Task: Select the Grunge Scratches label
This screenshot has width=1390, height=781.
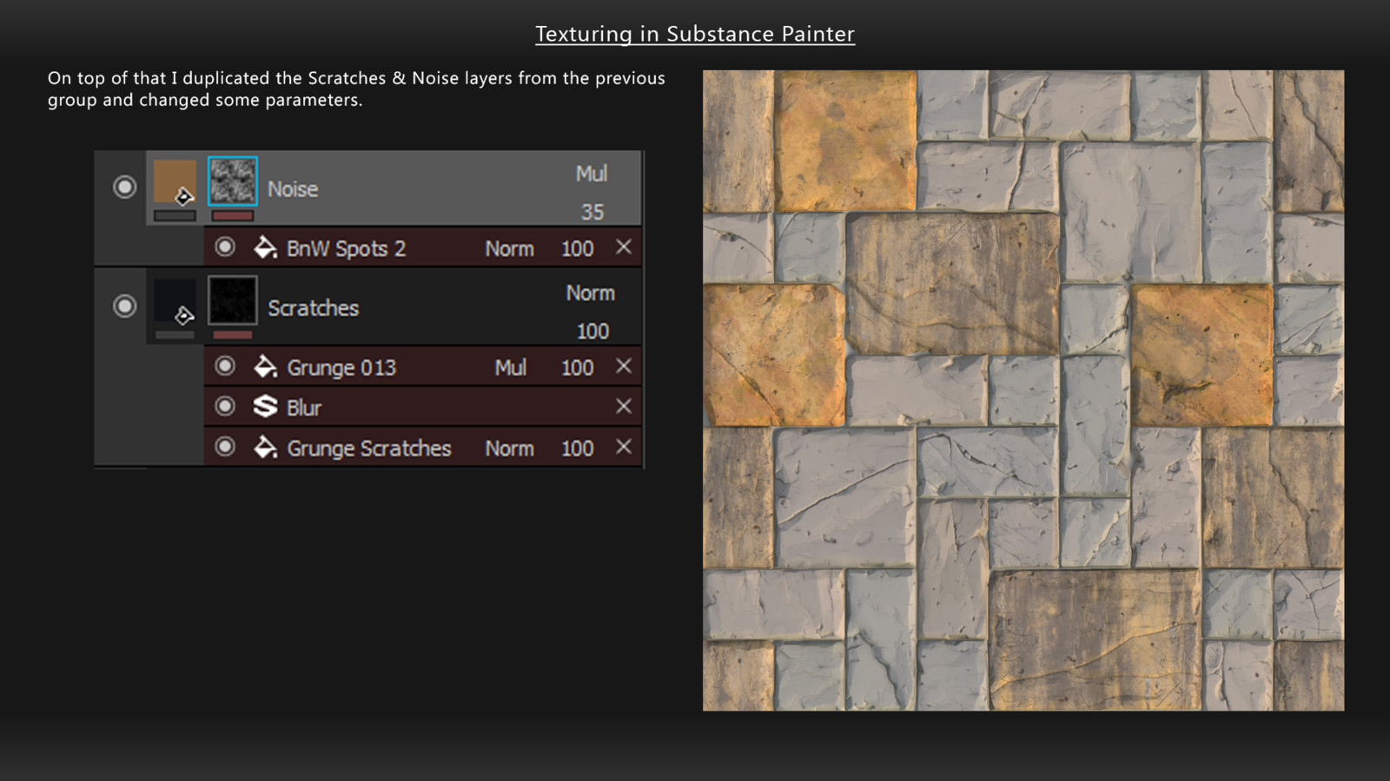Action: (x=369, y=449)
